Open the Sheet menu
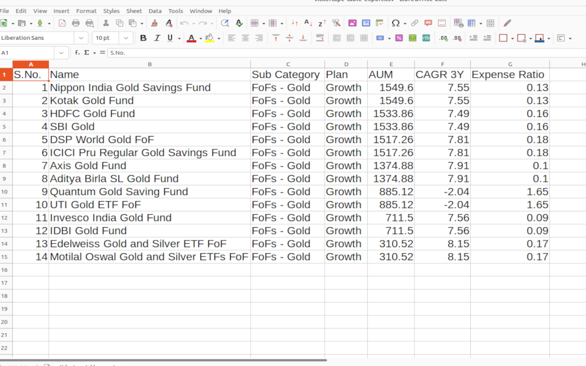This screenshot has height=366, width=586. coord(134,11)
